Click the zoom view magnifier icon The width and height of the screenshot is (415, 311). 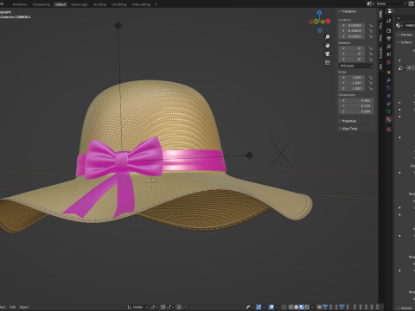click(328, 37)
